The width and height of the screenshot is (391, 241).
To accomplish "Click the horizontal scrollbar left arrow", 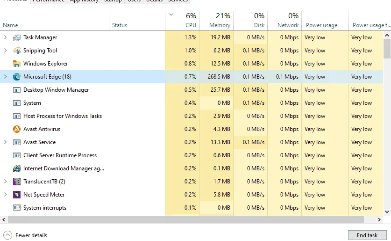I will pyautogui.click(x=4, y=220).
